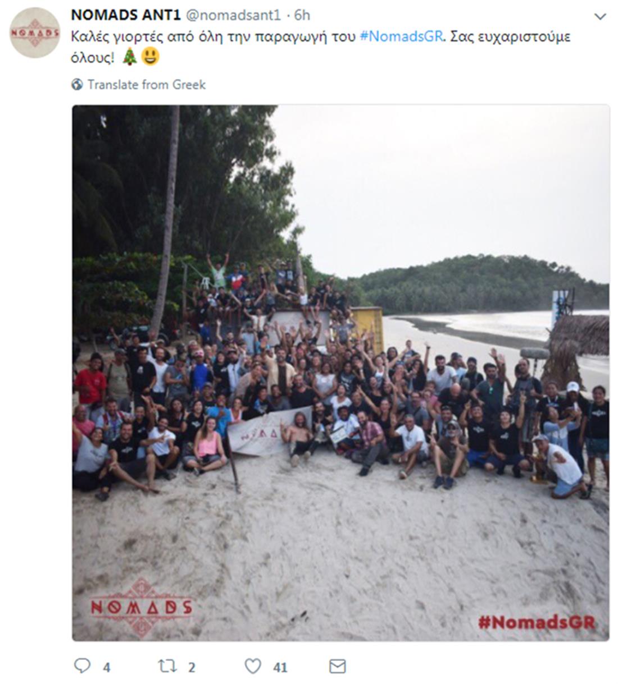Click the reply count 4
Image resolution: width=618 pixels, height=684 pixels.
pos(106,667)
